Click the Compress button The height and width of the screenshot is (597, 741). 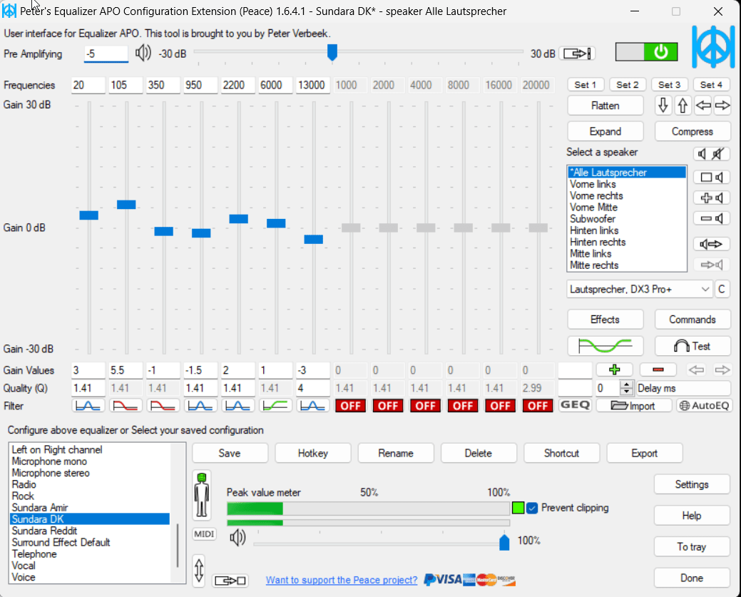(x=693, y=131)
